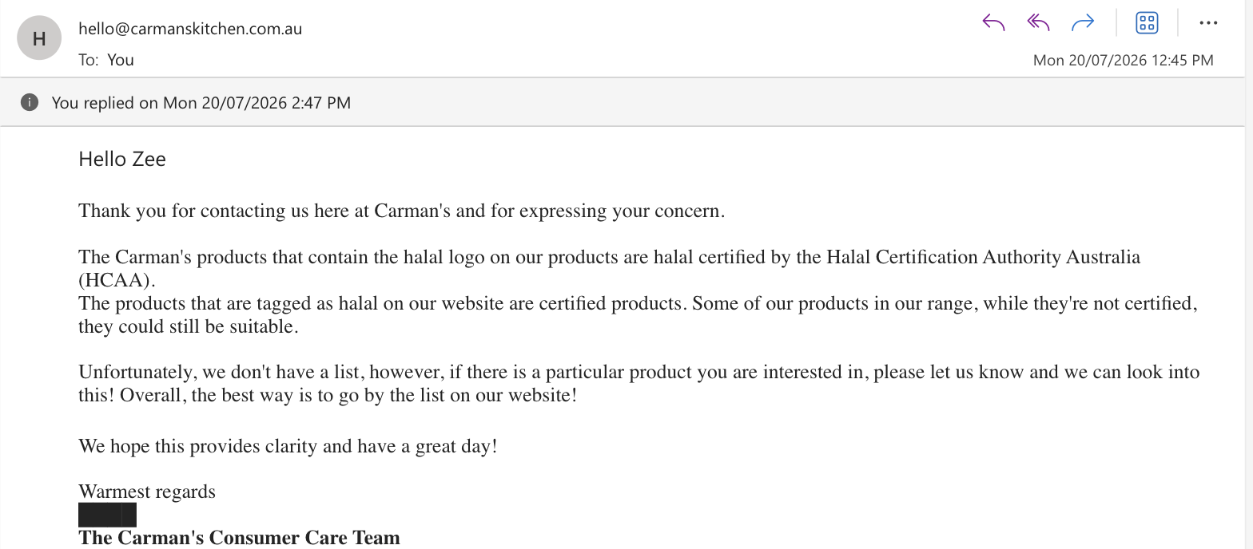Click the bold Carman's Consumer Care Team signature
Screen dimensions: 1253x549
239,538
